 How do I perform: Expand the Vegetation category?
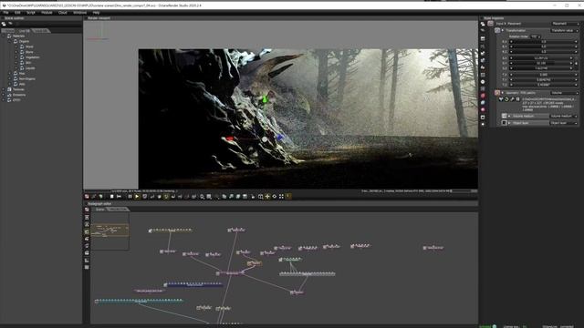pyautogui.click(x=16, y=57)
